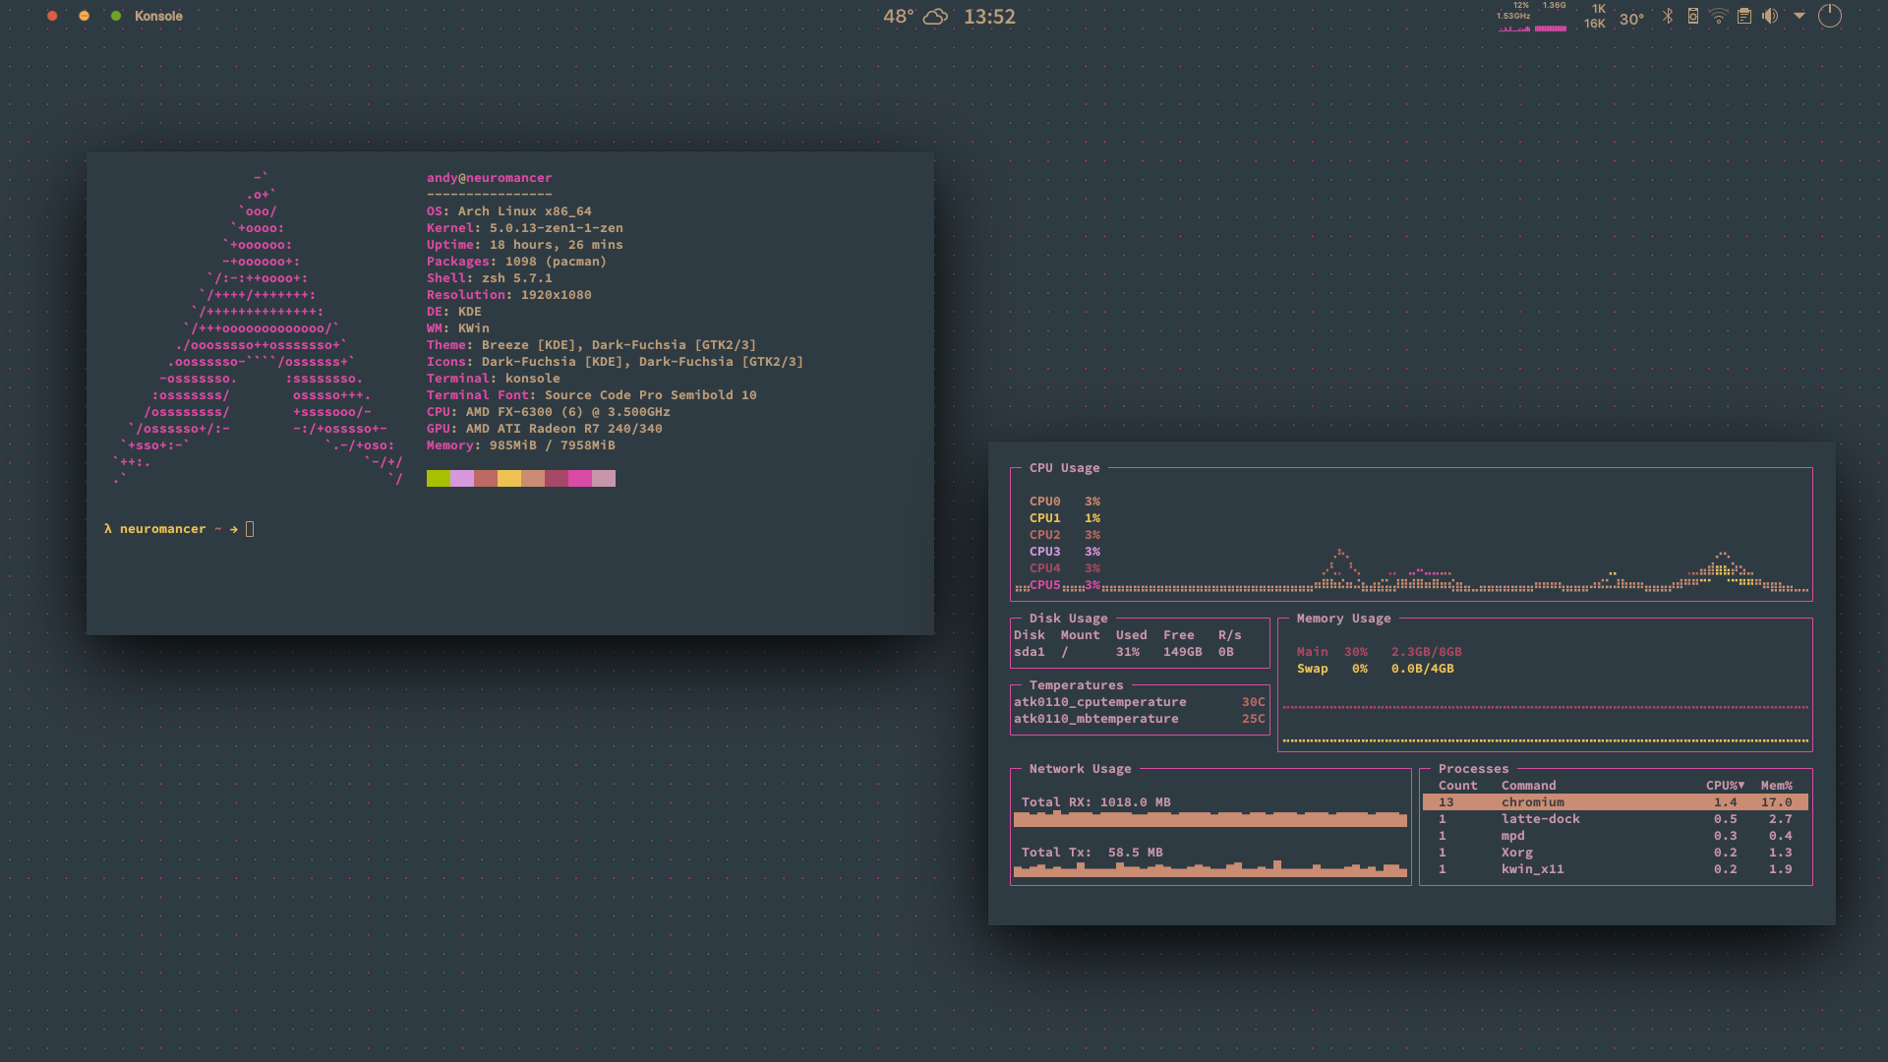Select the latte-dock process row

1615,819
